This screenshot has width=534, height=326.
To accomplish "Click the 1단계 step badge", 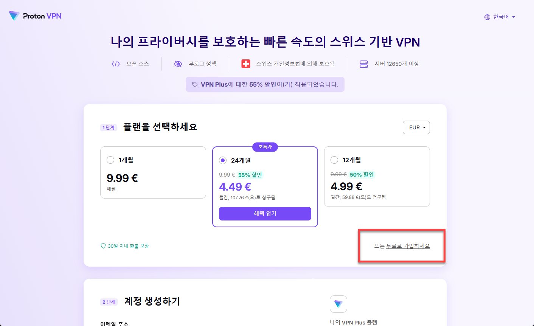I will [x=109, y=128].
